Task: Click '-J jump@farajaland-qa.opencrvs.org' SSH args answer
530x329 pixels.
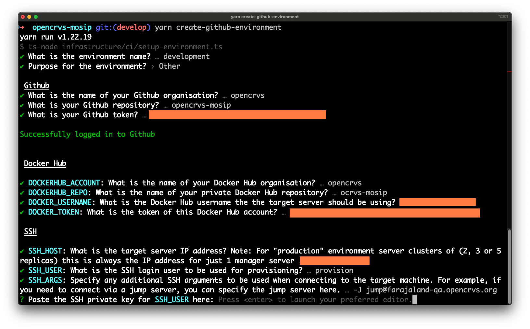Action: tap(425, 290)
